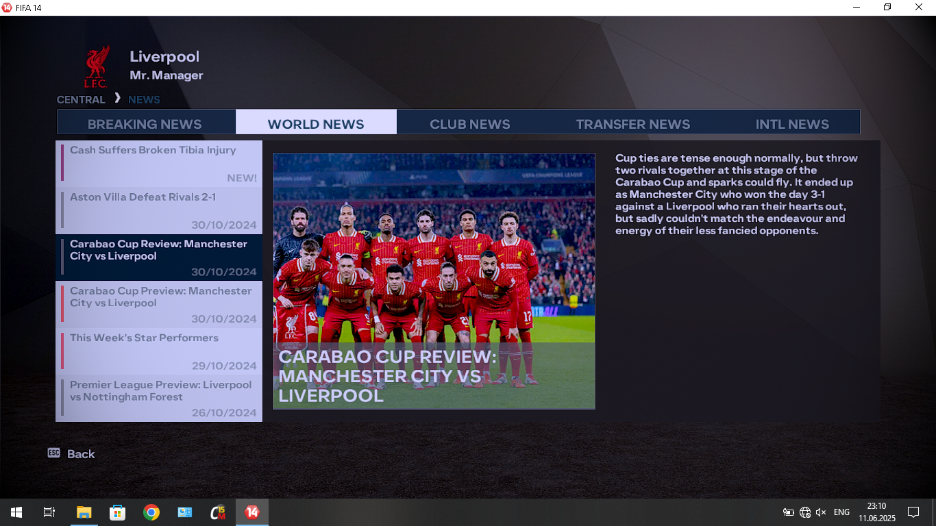Screen dimensions: 936x526
Task: Click the Central breadcrumb link
Action: (81, 99)
